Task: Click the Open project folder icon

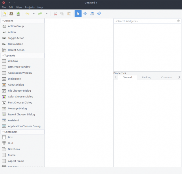Action: click(x=12, y=14)
